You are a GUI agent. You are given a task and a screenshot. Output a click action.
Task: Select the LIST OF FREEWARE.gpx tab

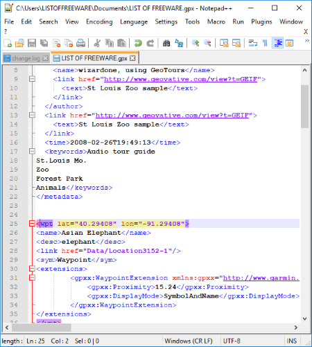(x=94, y=57)
